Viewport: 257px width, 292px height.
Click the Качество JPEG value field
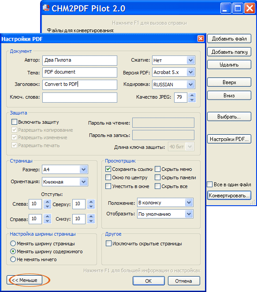[x=181, y=97]
